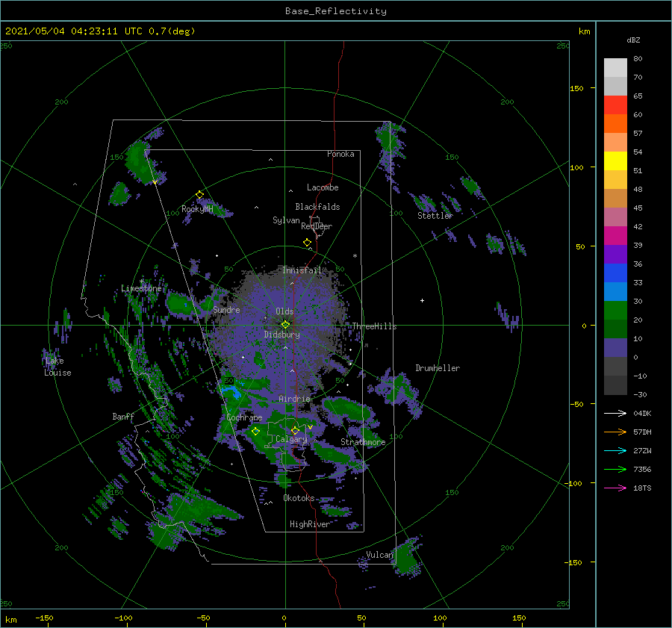Screen dimensions: 672x628
Task: Click the Olds label
Action: [284, 311]
